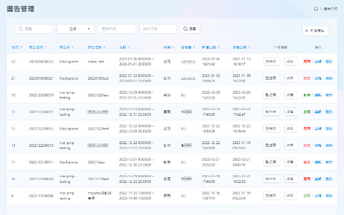Image resolution: width=344 pixels, height=215 pixels.
Task: Click the home icon in the breadcrumb
Action: pos(316,9)
